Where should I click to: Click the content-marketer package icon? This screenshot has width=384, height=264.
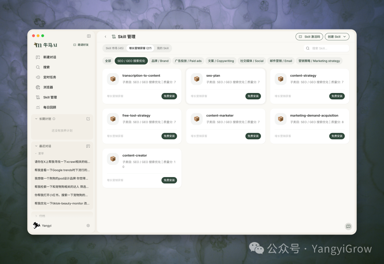pos(197,119)
